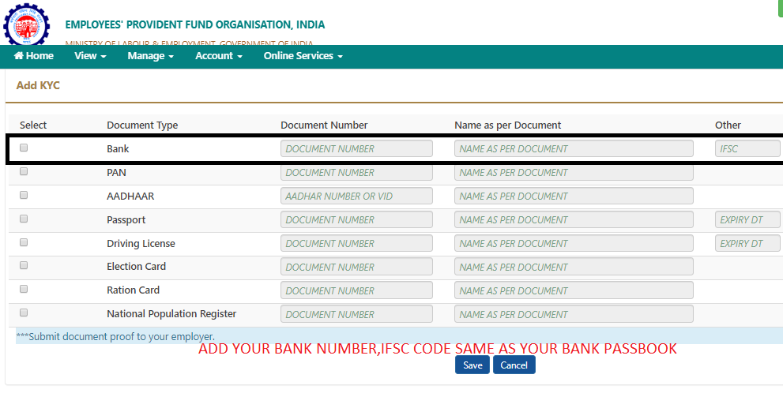This screenshot has width=783, height=408.
Task: Click the IFSC input field
Action: tap(747, 148)
